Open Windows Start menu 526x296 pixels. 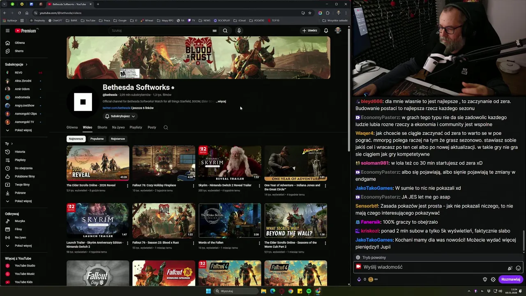(208, 291)
